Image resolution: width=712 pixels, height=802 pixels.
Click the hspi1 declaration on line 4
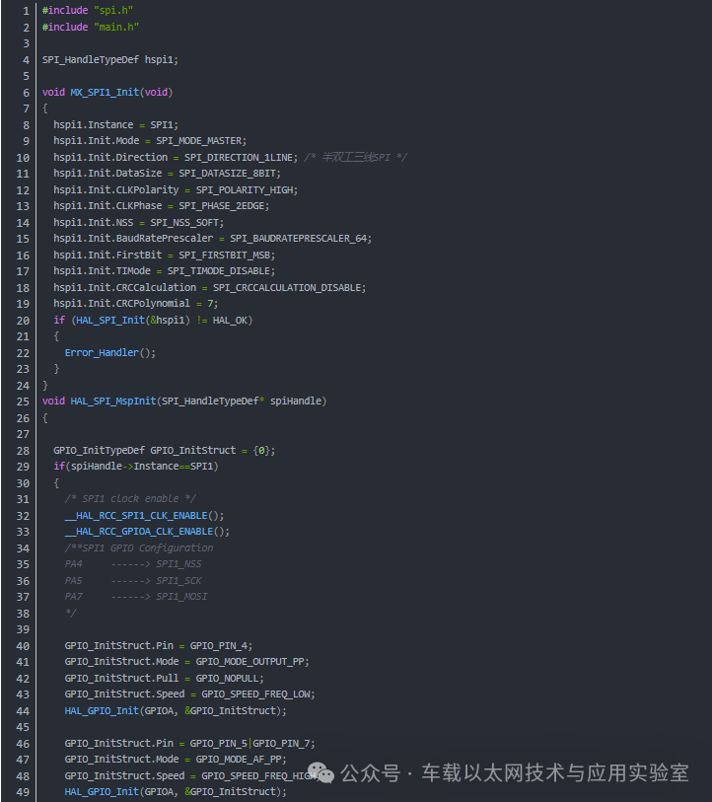pyautogui.click(x=159, y=60)
